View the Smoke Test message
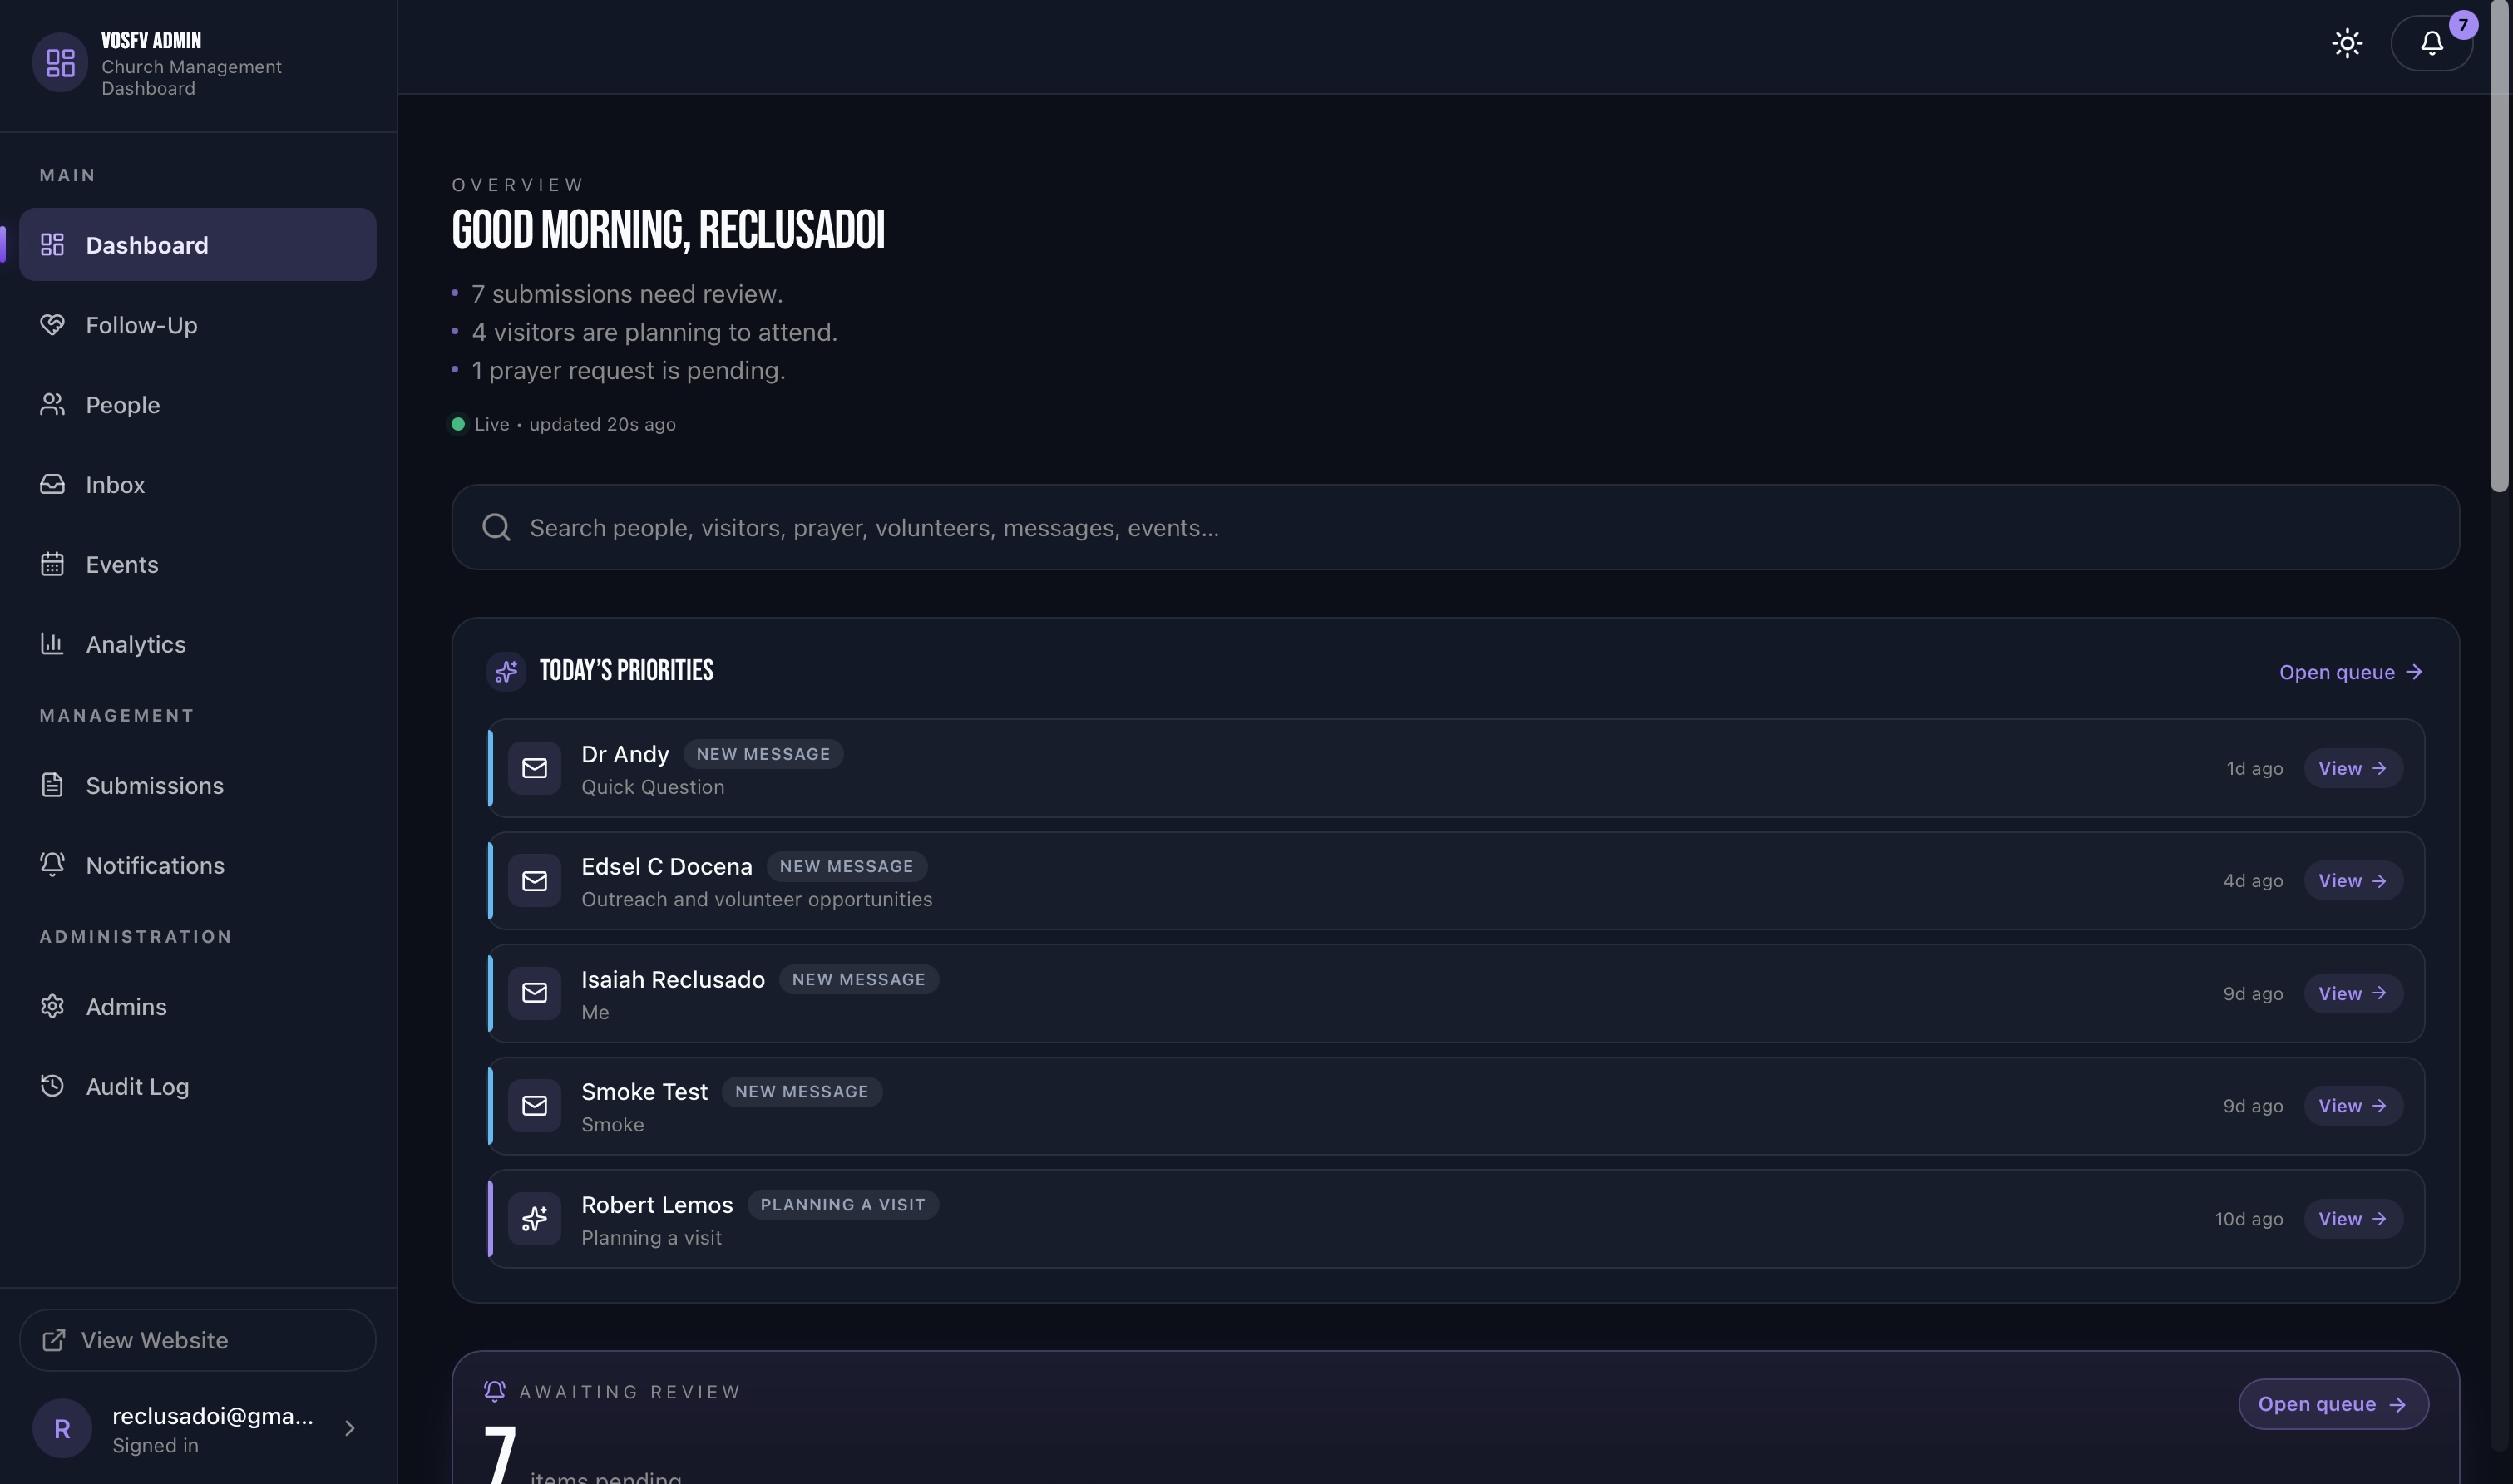 2353,1106
